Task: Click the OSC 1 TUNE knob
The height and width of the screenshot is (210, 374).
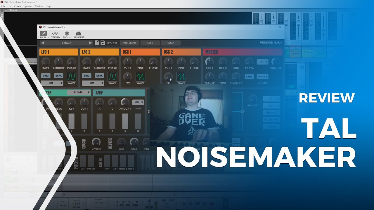Action: click(127, 62)
